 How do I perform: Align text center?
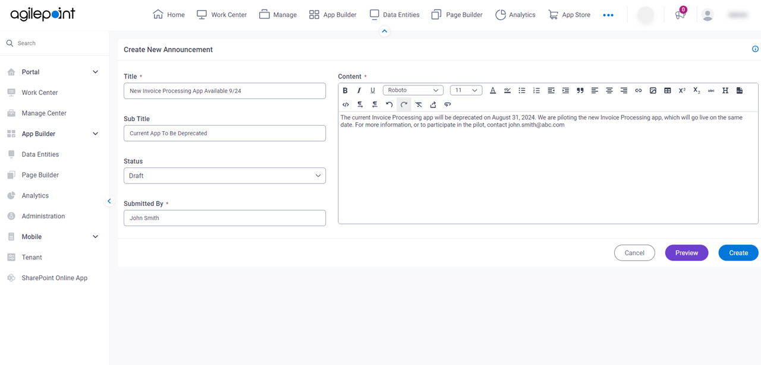(x=609, y=91)
